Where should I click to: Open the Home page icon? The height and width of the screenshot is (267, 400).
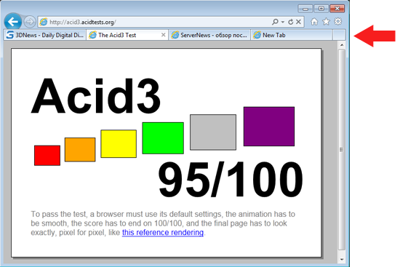tap(314, 22)
